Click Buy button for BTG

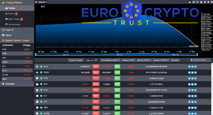point(117,67)
